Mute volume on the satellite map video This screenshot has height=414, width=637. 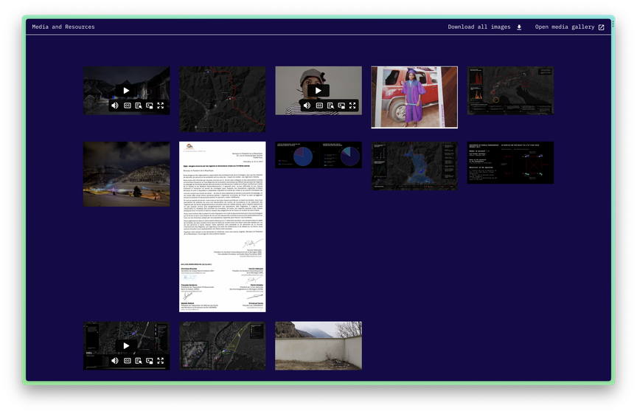tap(115, 361)
